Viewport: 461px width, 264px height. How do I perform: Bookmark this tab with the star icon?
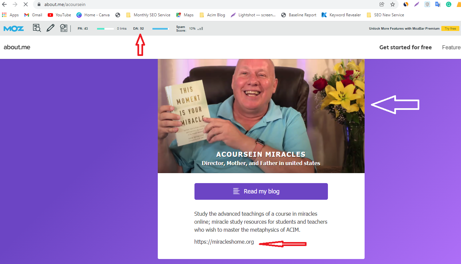393,5
